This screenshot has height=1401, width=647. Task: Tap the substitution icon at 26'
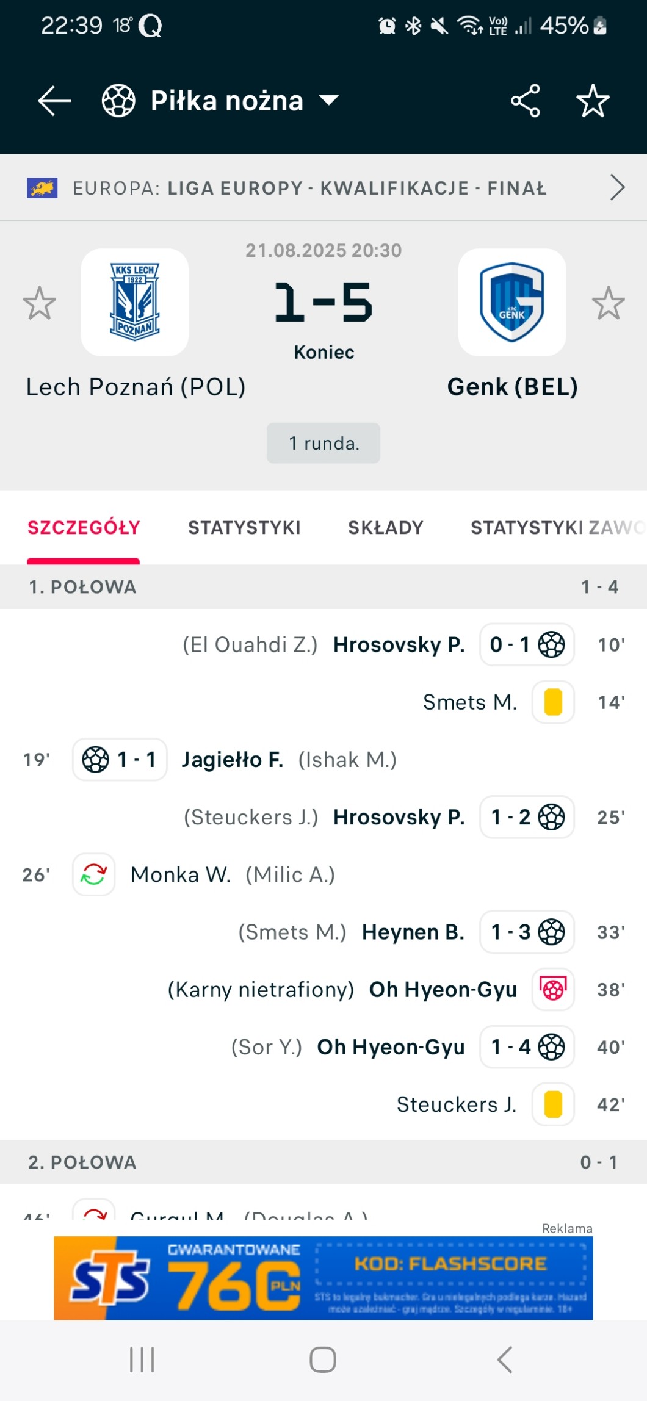[x=94, y=874]
